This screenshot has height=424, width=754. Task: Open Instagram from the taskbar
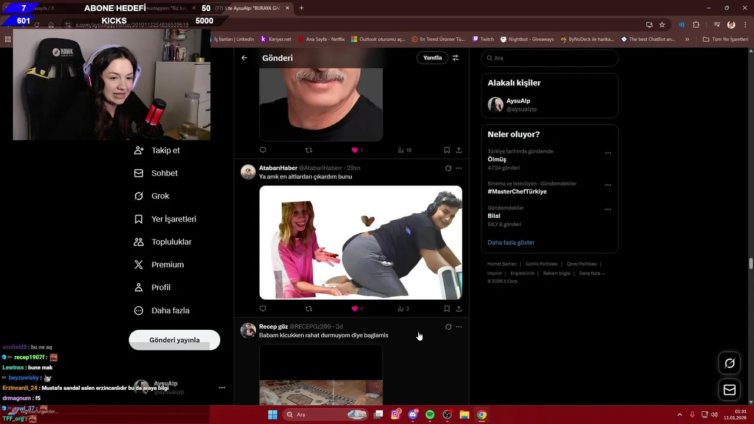tap(396, 415)
